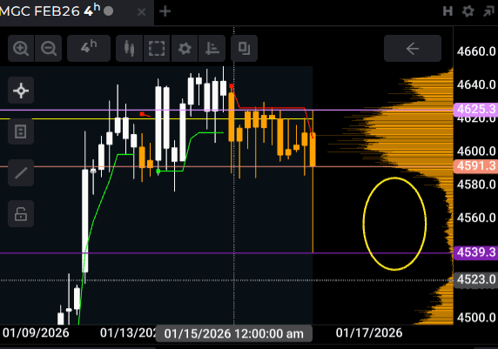Close the MGC FEB26 tab
Screen dimensions: 498x349
142,12
